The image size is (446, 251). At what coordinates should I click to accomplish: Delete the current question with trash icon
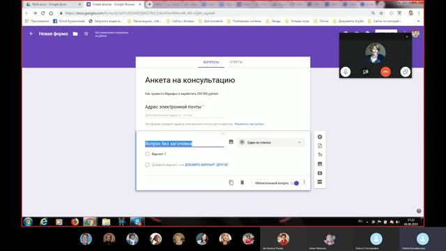[242, 183]
